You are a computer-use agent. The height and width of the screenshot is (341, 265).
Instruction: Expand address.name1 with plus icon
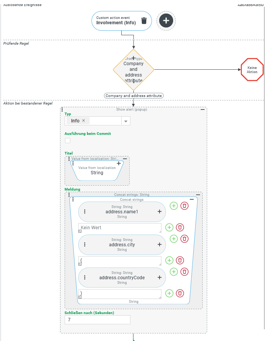(x=160, y=211)
